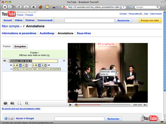
Task: Add a pause annotation
Action: tap(27, 103)
